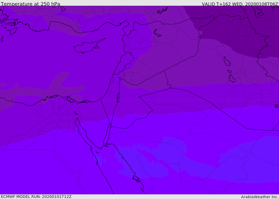Viewport: 279px width, 199px height.
Task: Click the 'Temperature at 250 hPa' title text
Action: pyautogui.click(x=31, y=4)
